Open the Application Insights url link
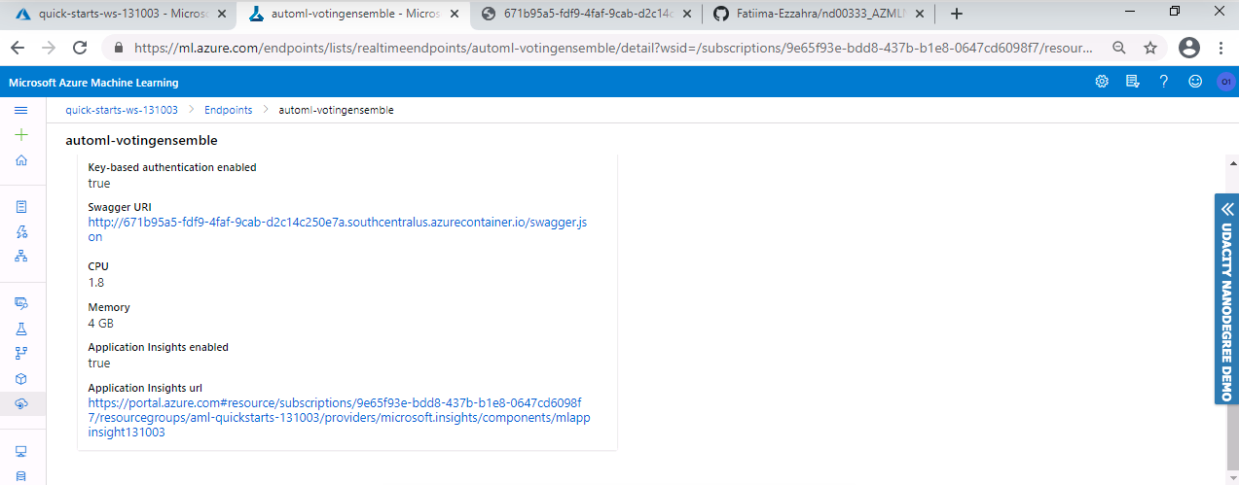Viewport: 1239px width, 485px height. (x=339, y=417)
